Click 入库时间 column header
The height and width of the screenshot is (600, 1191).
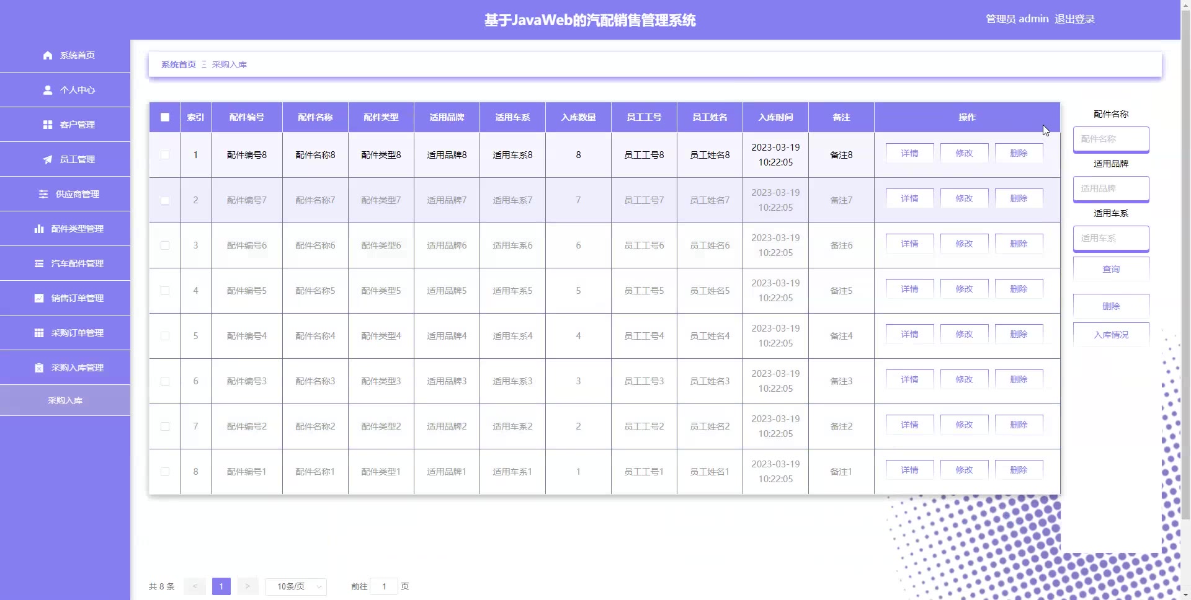coord(775,117)
